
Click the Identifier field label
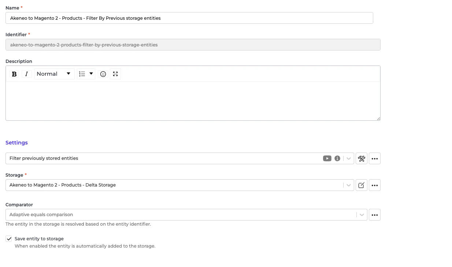[x=16, y=34]
